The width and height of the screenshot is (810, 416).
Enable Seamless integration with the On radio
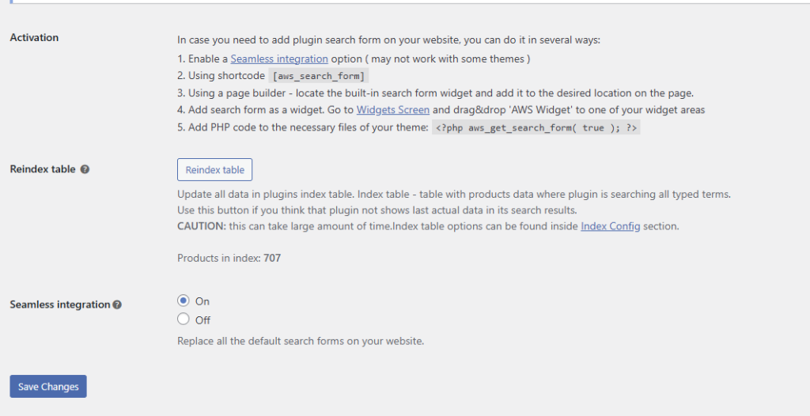coord(184,301)
